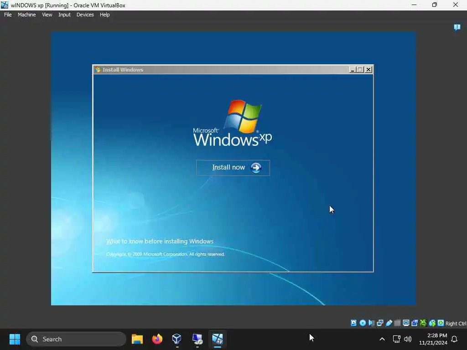
Task: Click the keyboard capture arrow icon
Action: 441,323
